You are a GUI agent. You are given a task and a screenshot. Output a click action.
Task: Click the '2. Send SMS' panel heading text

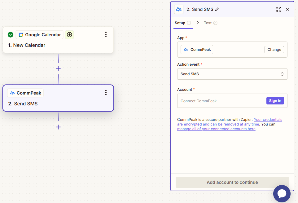click(x=200, y=9)
